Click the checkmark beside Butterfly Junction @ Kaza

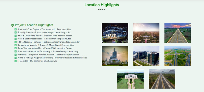(16, 33)
